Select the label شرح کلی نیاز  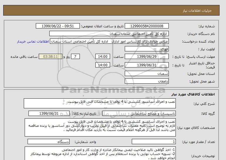coord(204,104)
